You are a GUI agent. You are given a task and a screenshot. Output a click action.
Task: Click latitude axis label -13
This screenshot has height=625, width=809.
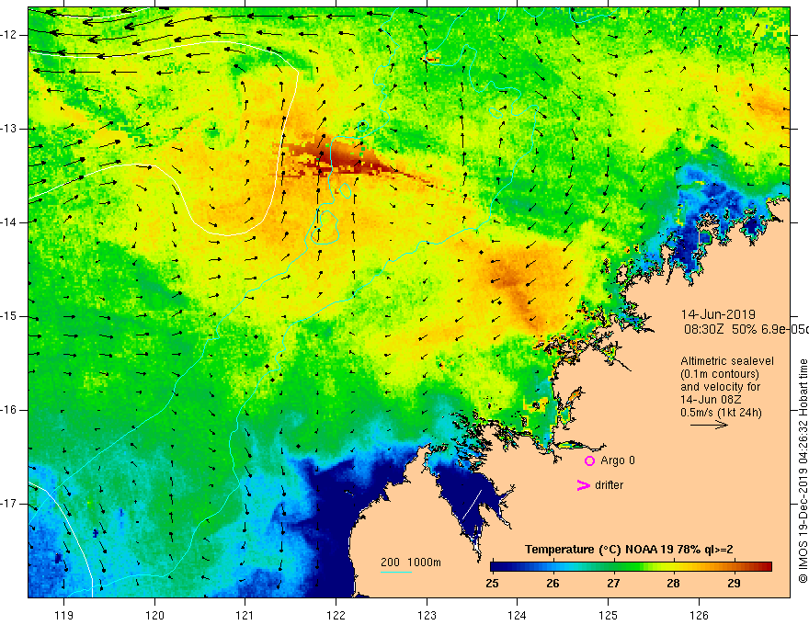click(10, 129)
